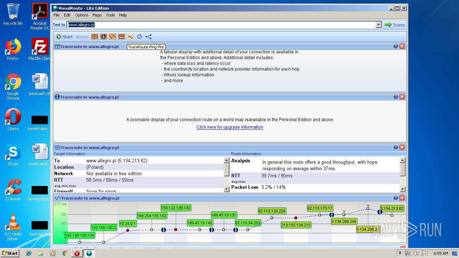This screenshot has height=258, width=459.
Task: Follow the upgrade information link
Action: point(230,127)
